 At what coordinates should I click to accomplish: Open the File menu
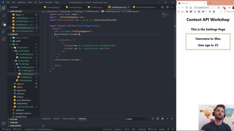tap(8, 2)
